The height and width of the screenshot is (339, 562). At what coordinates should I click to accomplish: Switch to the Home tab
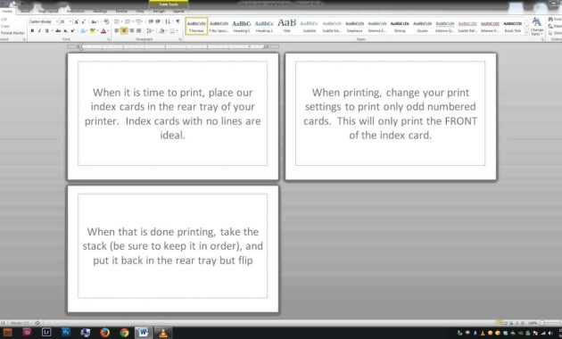tap(7, 12)
